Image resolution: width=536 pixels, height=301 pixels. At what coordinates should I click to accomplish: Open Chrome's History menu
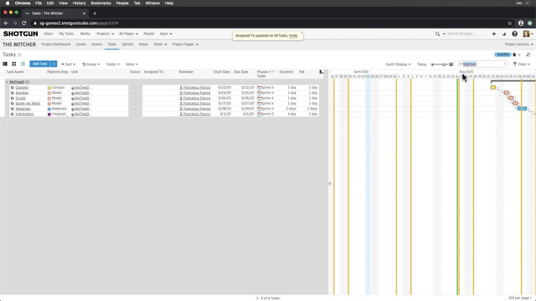pos(79,3)
